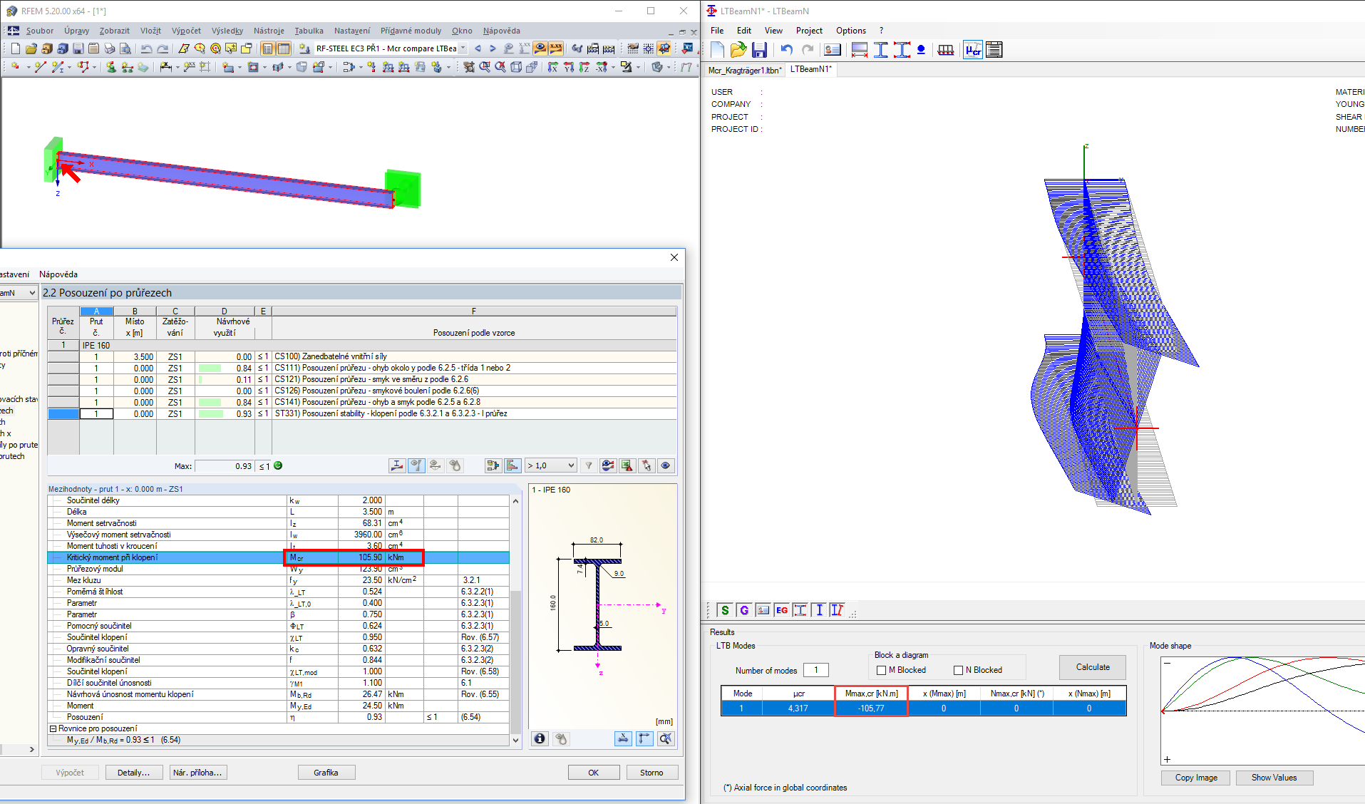This screenshot has width=1365, height=804.
Task: Click the undo arrow in LTBeamN toolbar
Action: tap(786, 50)
